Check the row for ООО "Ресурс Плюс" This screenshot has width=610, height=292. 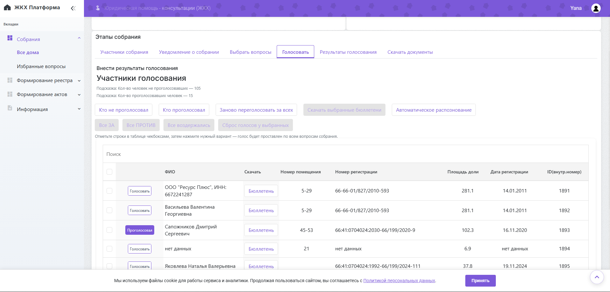[x=109, y=191]
